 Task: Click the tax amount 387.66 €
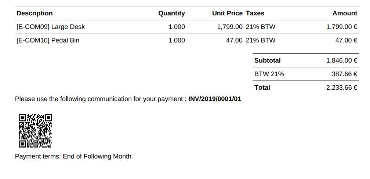344,74
